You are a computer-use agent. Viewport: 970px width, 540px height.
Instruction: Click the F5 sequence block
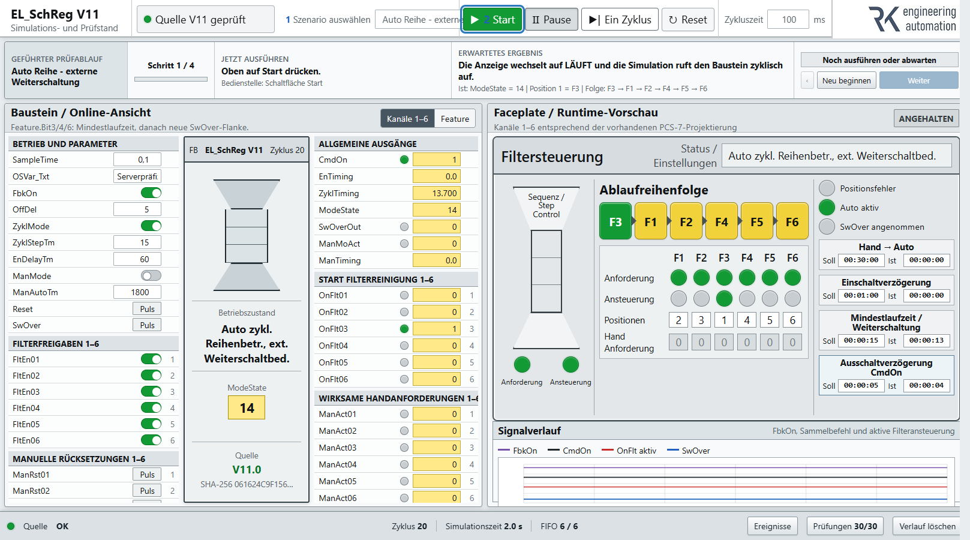coord(757,221)
